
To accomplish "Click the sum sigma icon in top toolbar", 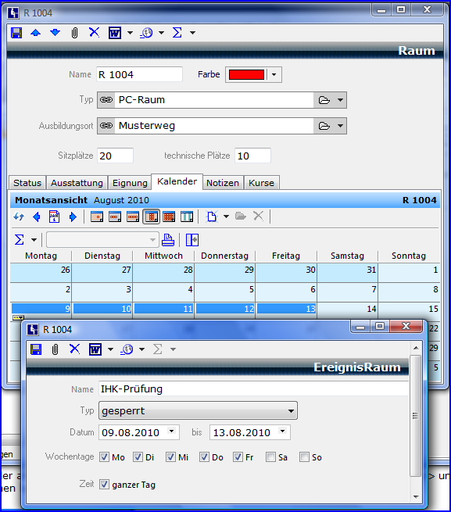I will coord(177,33).
